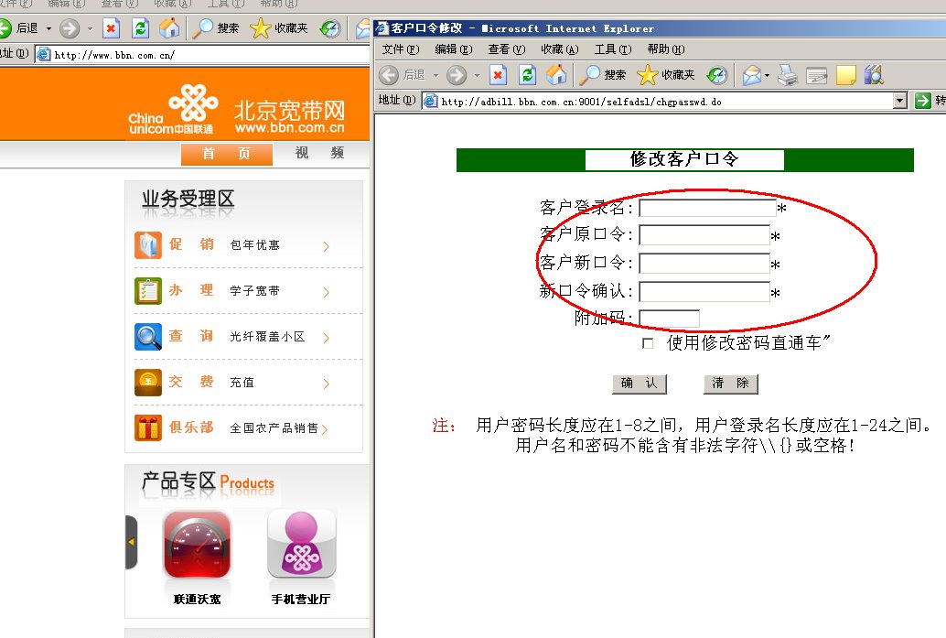The image size is (946, 638).
Task: Switch to the 首页 tab
Action: (226, 154)
